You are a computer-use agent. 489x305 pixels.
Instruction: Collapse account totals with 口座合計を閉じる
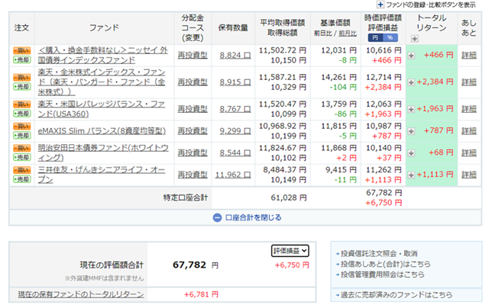pos(243,217)
